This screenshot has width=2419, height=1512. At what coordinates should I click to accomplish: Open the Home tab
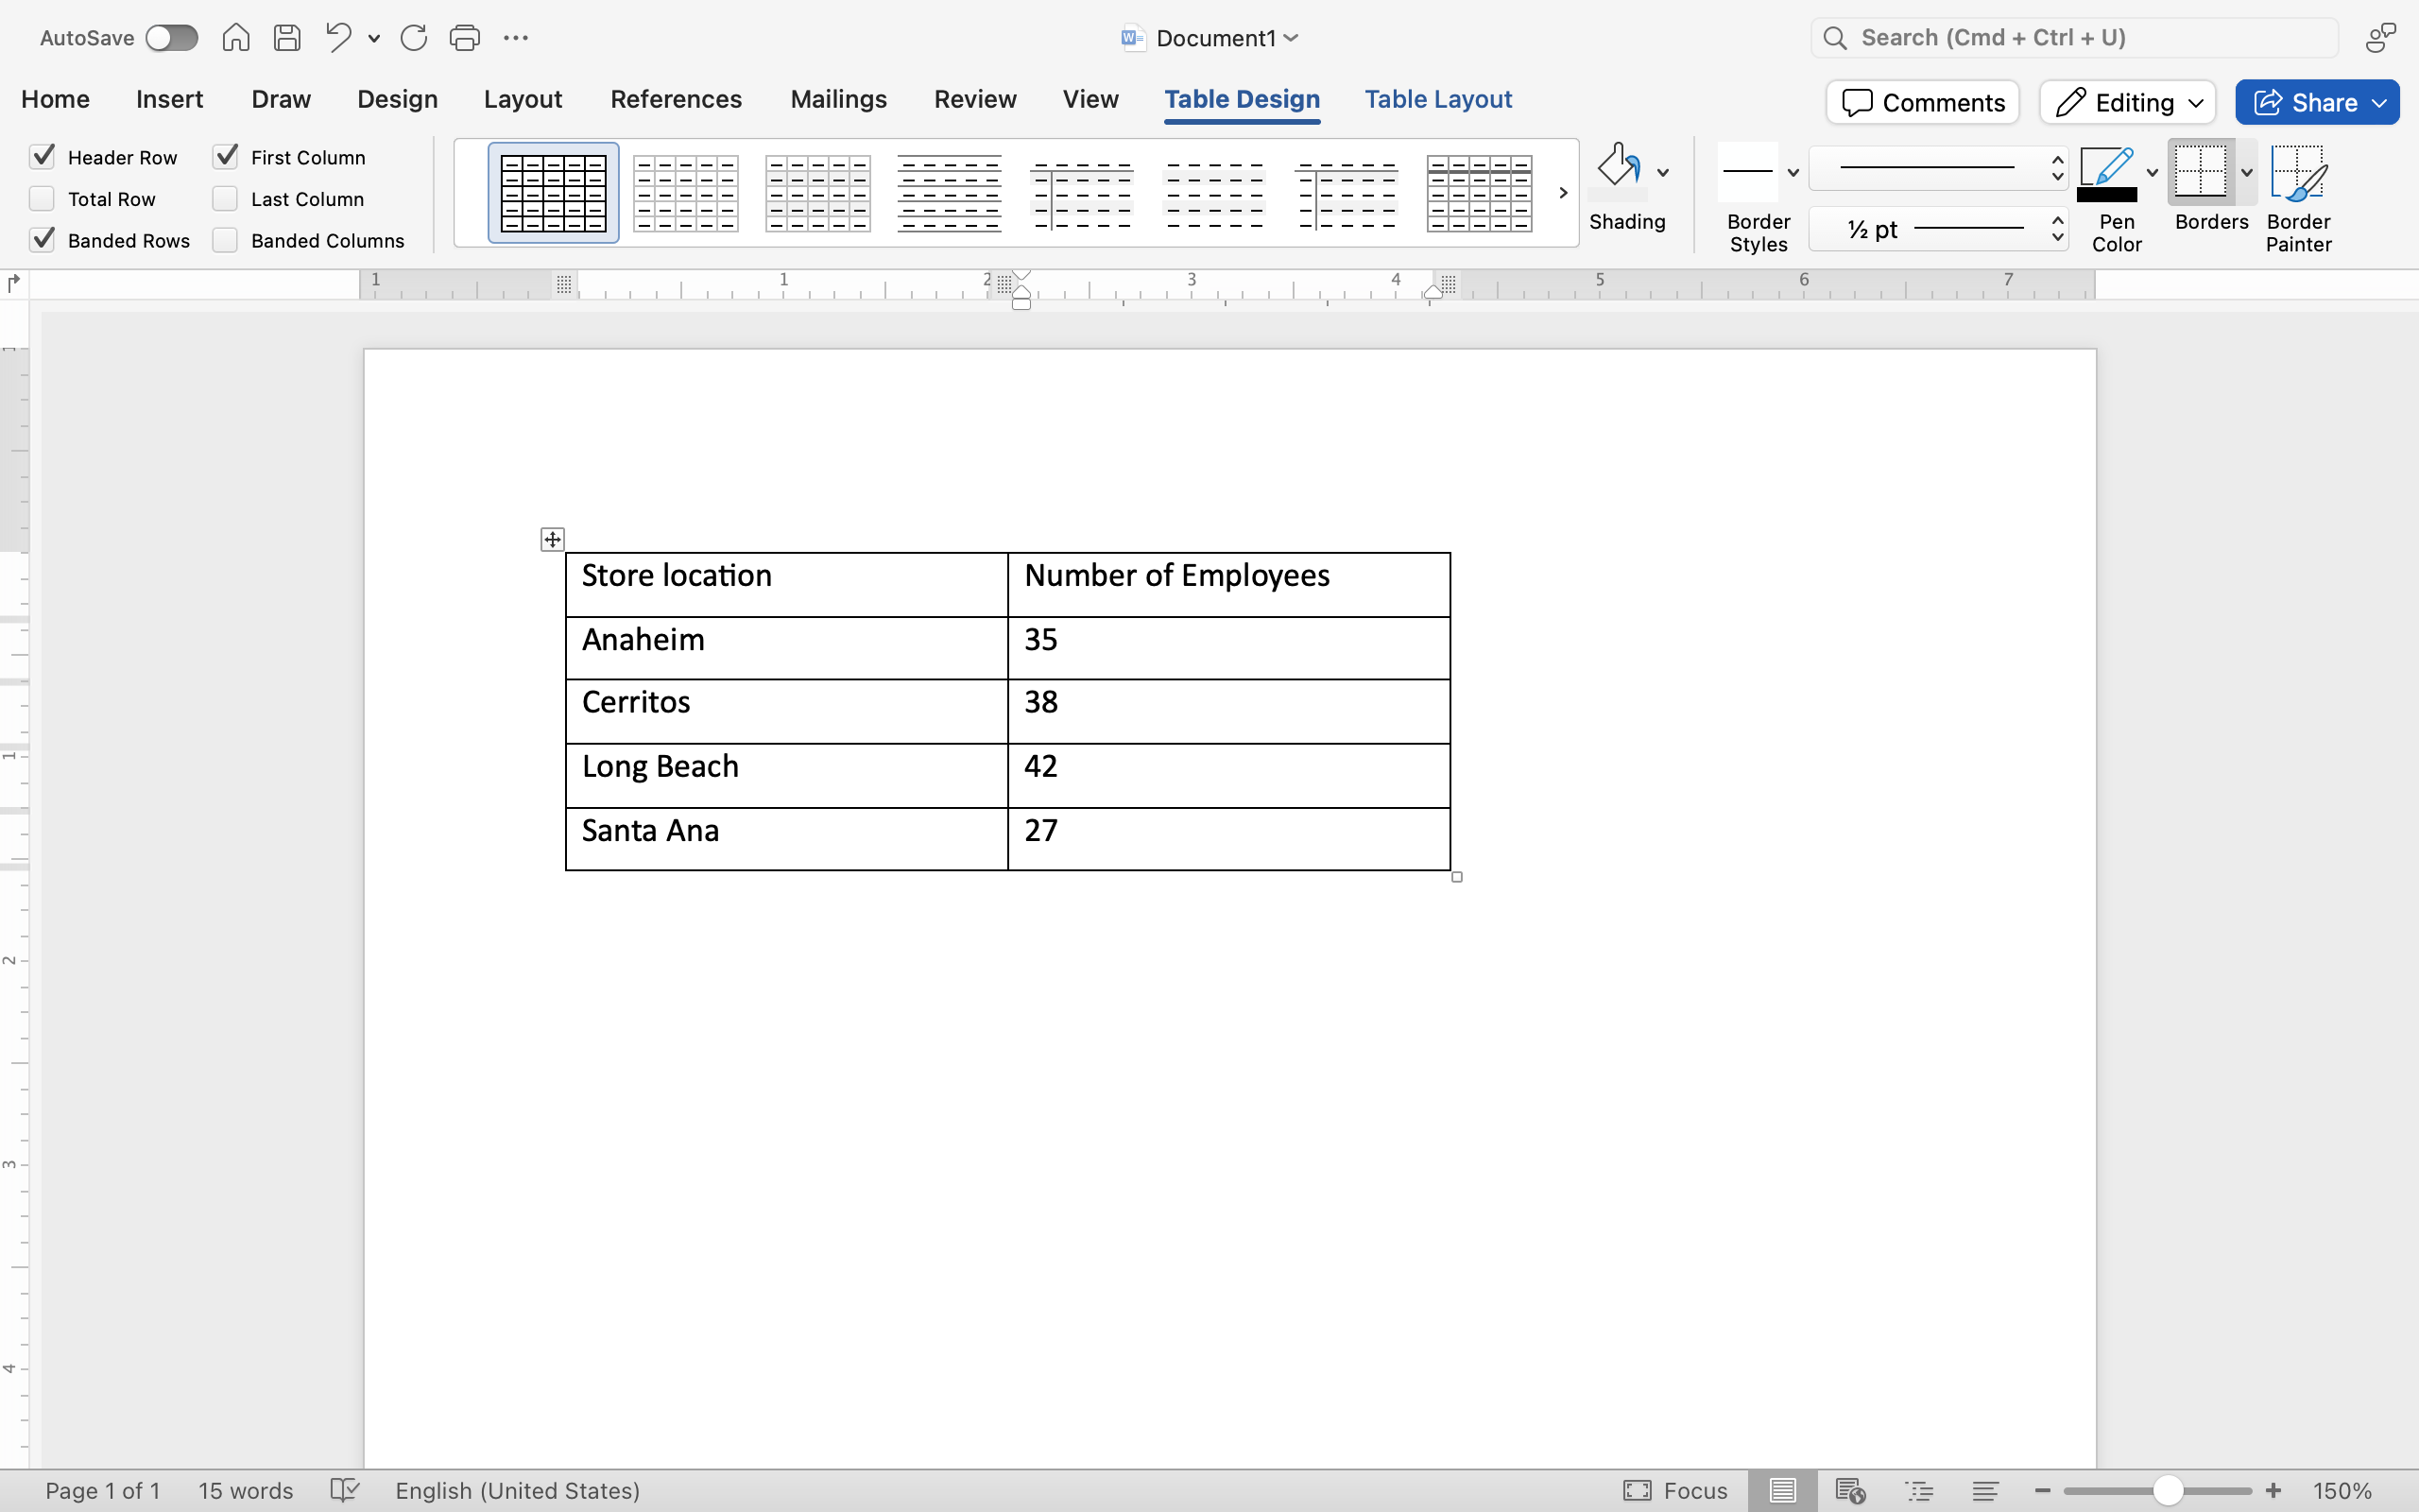point(55,99)
